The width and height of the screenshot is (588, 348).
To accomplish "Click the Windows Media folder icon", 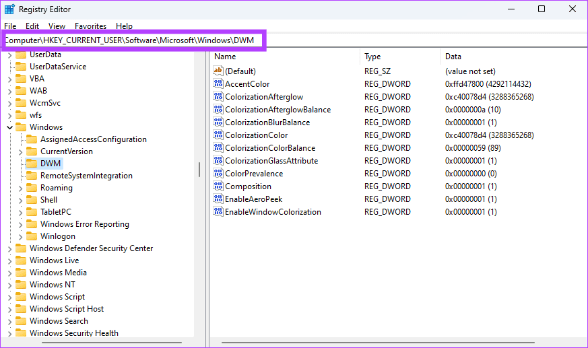I will pyautogui.click(x=21, y=273).
